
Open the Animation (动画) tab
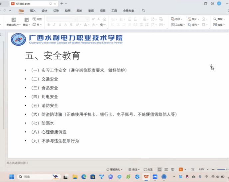[68, 11]
